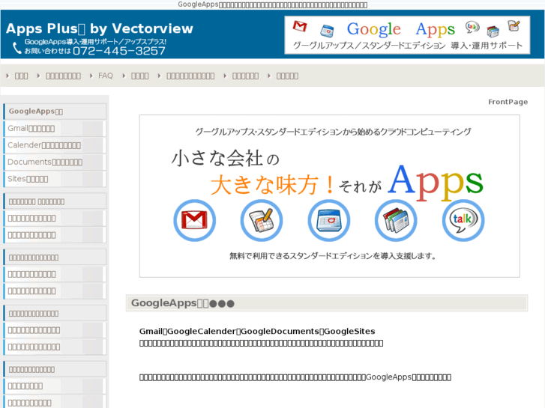Click the FrontPage link
545x408 pixels.
tap(508, 102)
